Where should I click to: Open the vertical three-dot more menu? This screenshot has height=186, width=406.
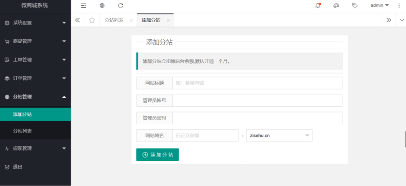[399, 5]
